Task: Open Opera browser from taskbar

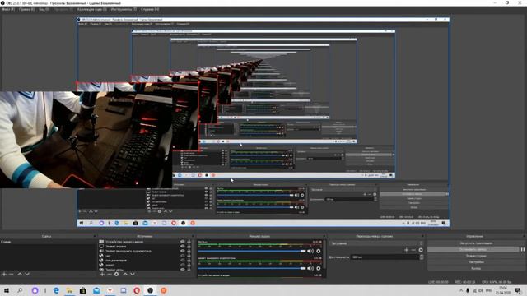Action: [137, 290]
